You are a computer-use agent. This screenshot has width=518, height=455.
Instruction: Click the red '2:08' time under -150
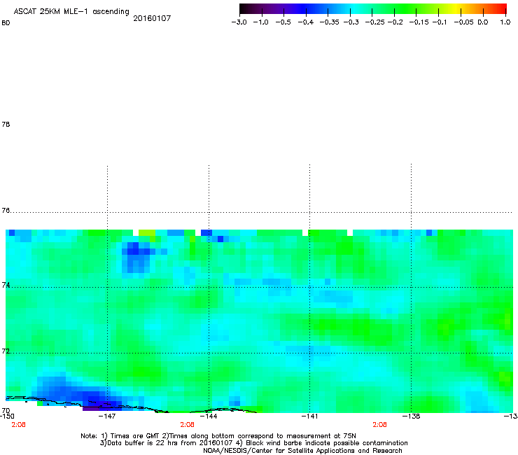pyautogui.click(x=18, y=425)
